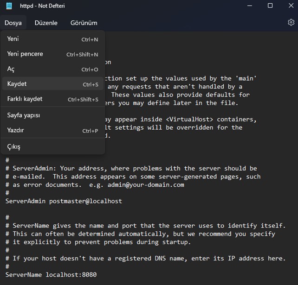Close the httpd Notepad window

tap(291, 6)
